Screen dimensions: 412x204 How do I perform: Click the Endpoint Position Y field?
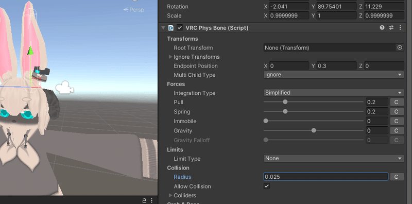point(337,66)
